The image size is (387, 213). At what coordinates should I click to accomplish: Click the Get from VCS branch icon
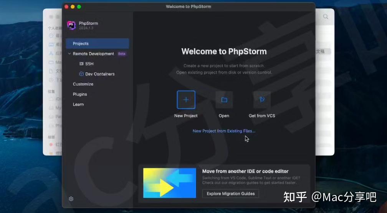262,100
